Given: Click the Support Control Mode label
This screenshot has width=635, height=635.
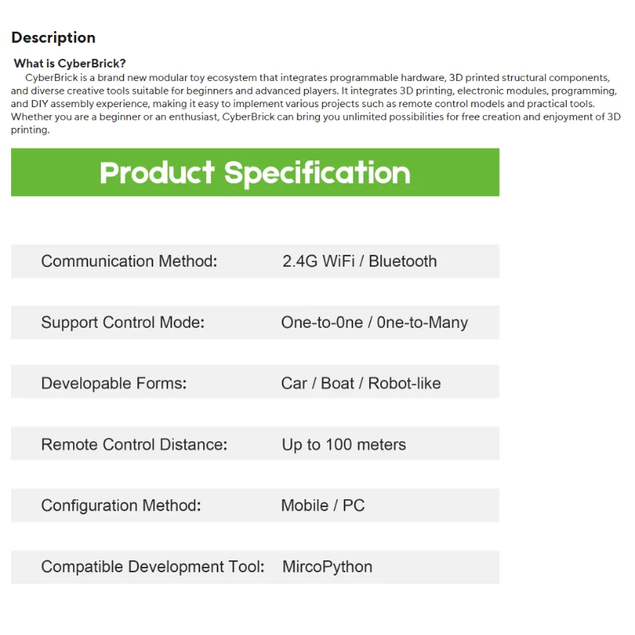Looking at the screenshot, I should (122, 322).
